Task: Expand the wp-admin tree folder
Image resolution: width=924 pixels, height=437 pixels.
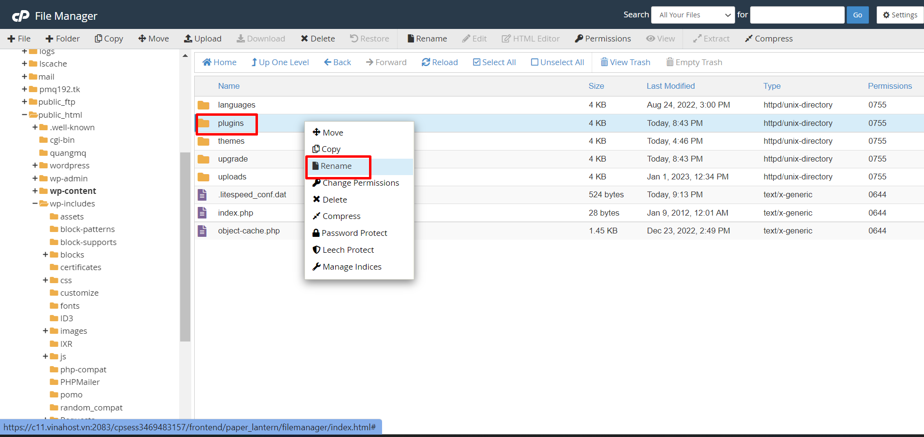Action: click(35, 178)
